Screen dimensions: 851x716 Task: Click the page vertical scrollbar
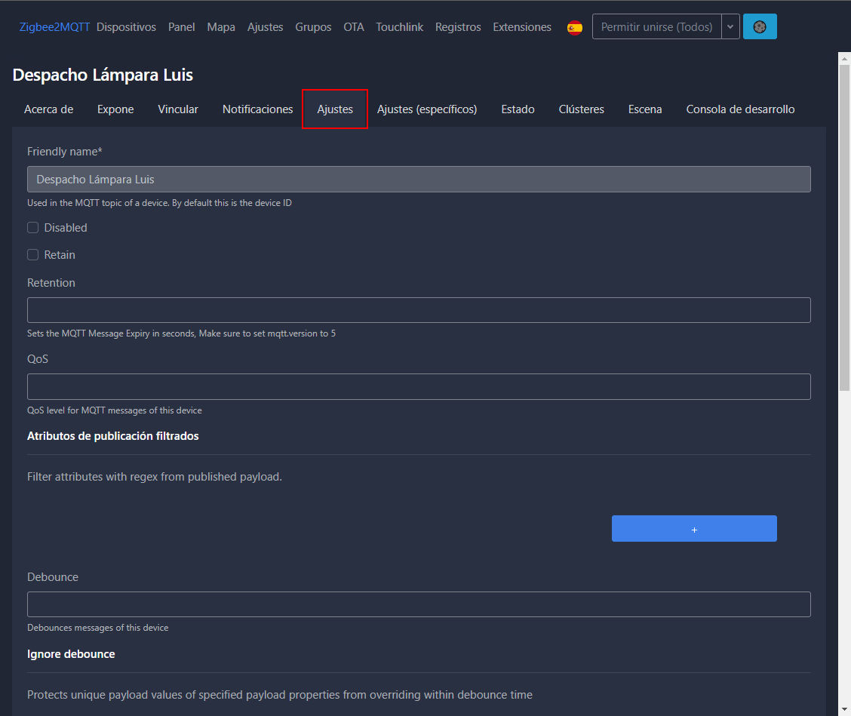[x=844, y=226]
